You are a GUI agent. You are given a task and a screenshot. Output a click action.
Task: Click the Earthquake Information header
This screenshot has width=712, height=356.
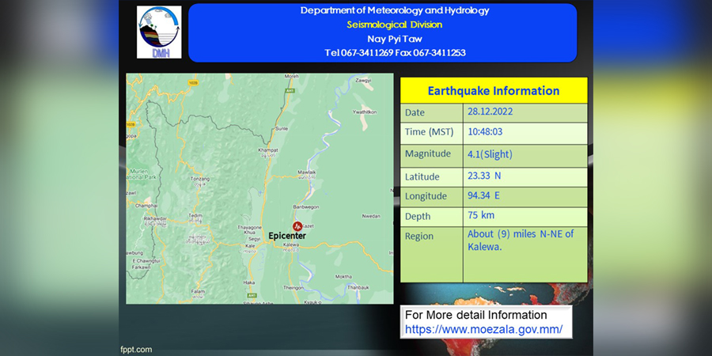(494, 90)
